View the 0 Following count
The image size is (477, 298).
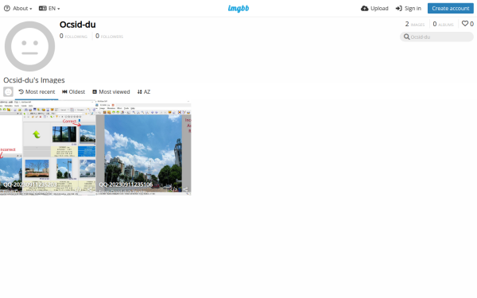tap(73, 37)
